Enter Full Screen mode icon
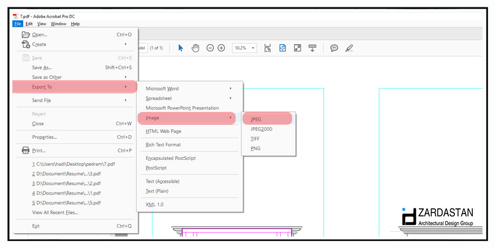495x249 pixels. tap(297, 48)
